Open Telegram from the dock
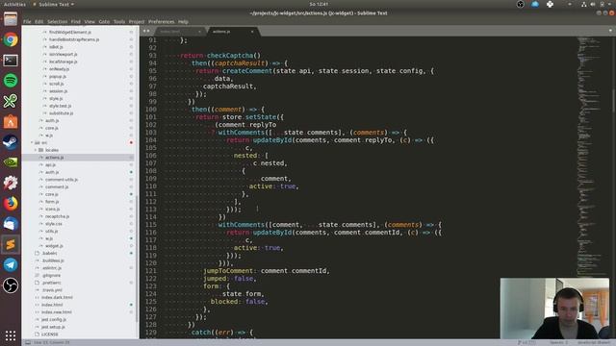Viewport: 616px width, 346px height. click(11, 265)
